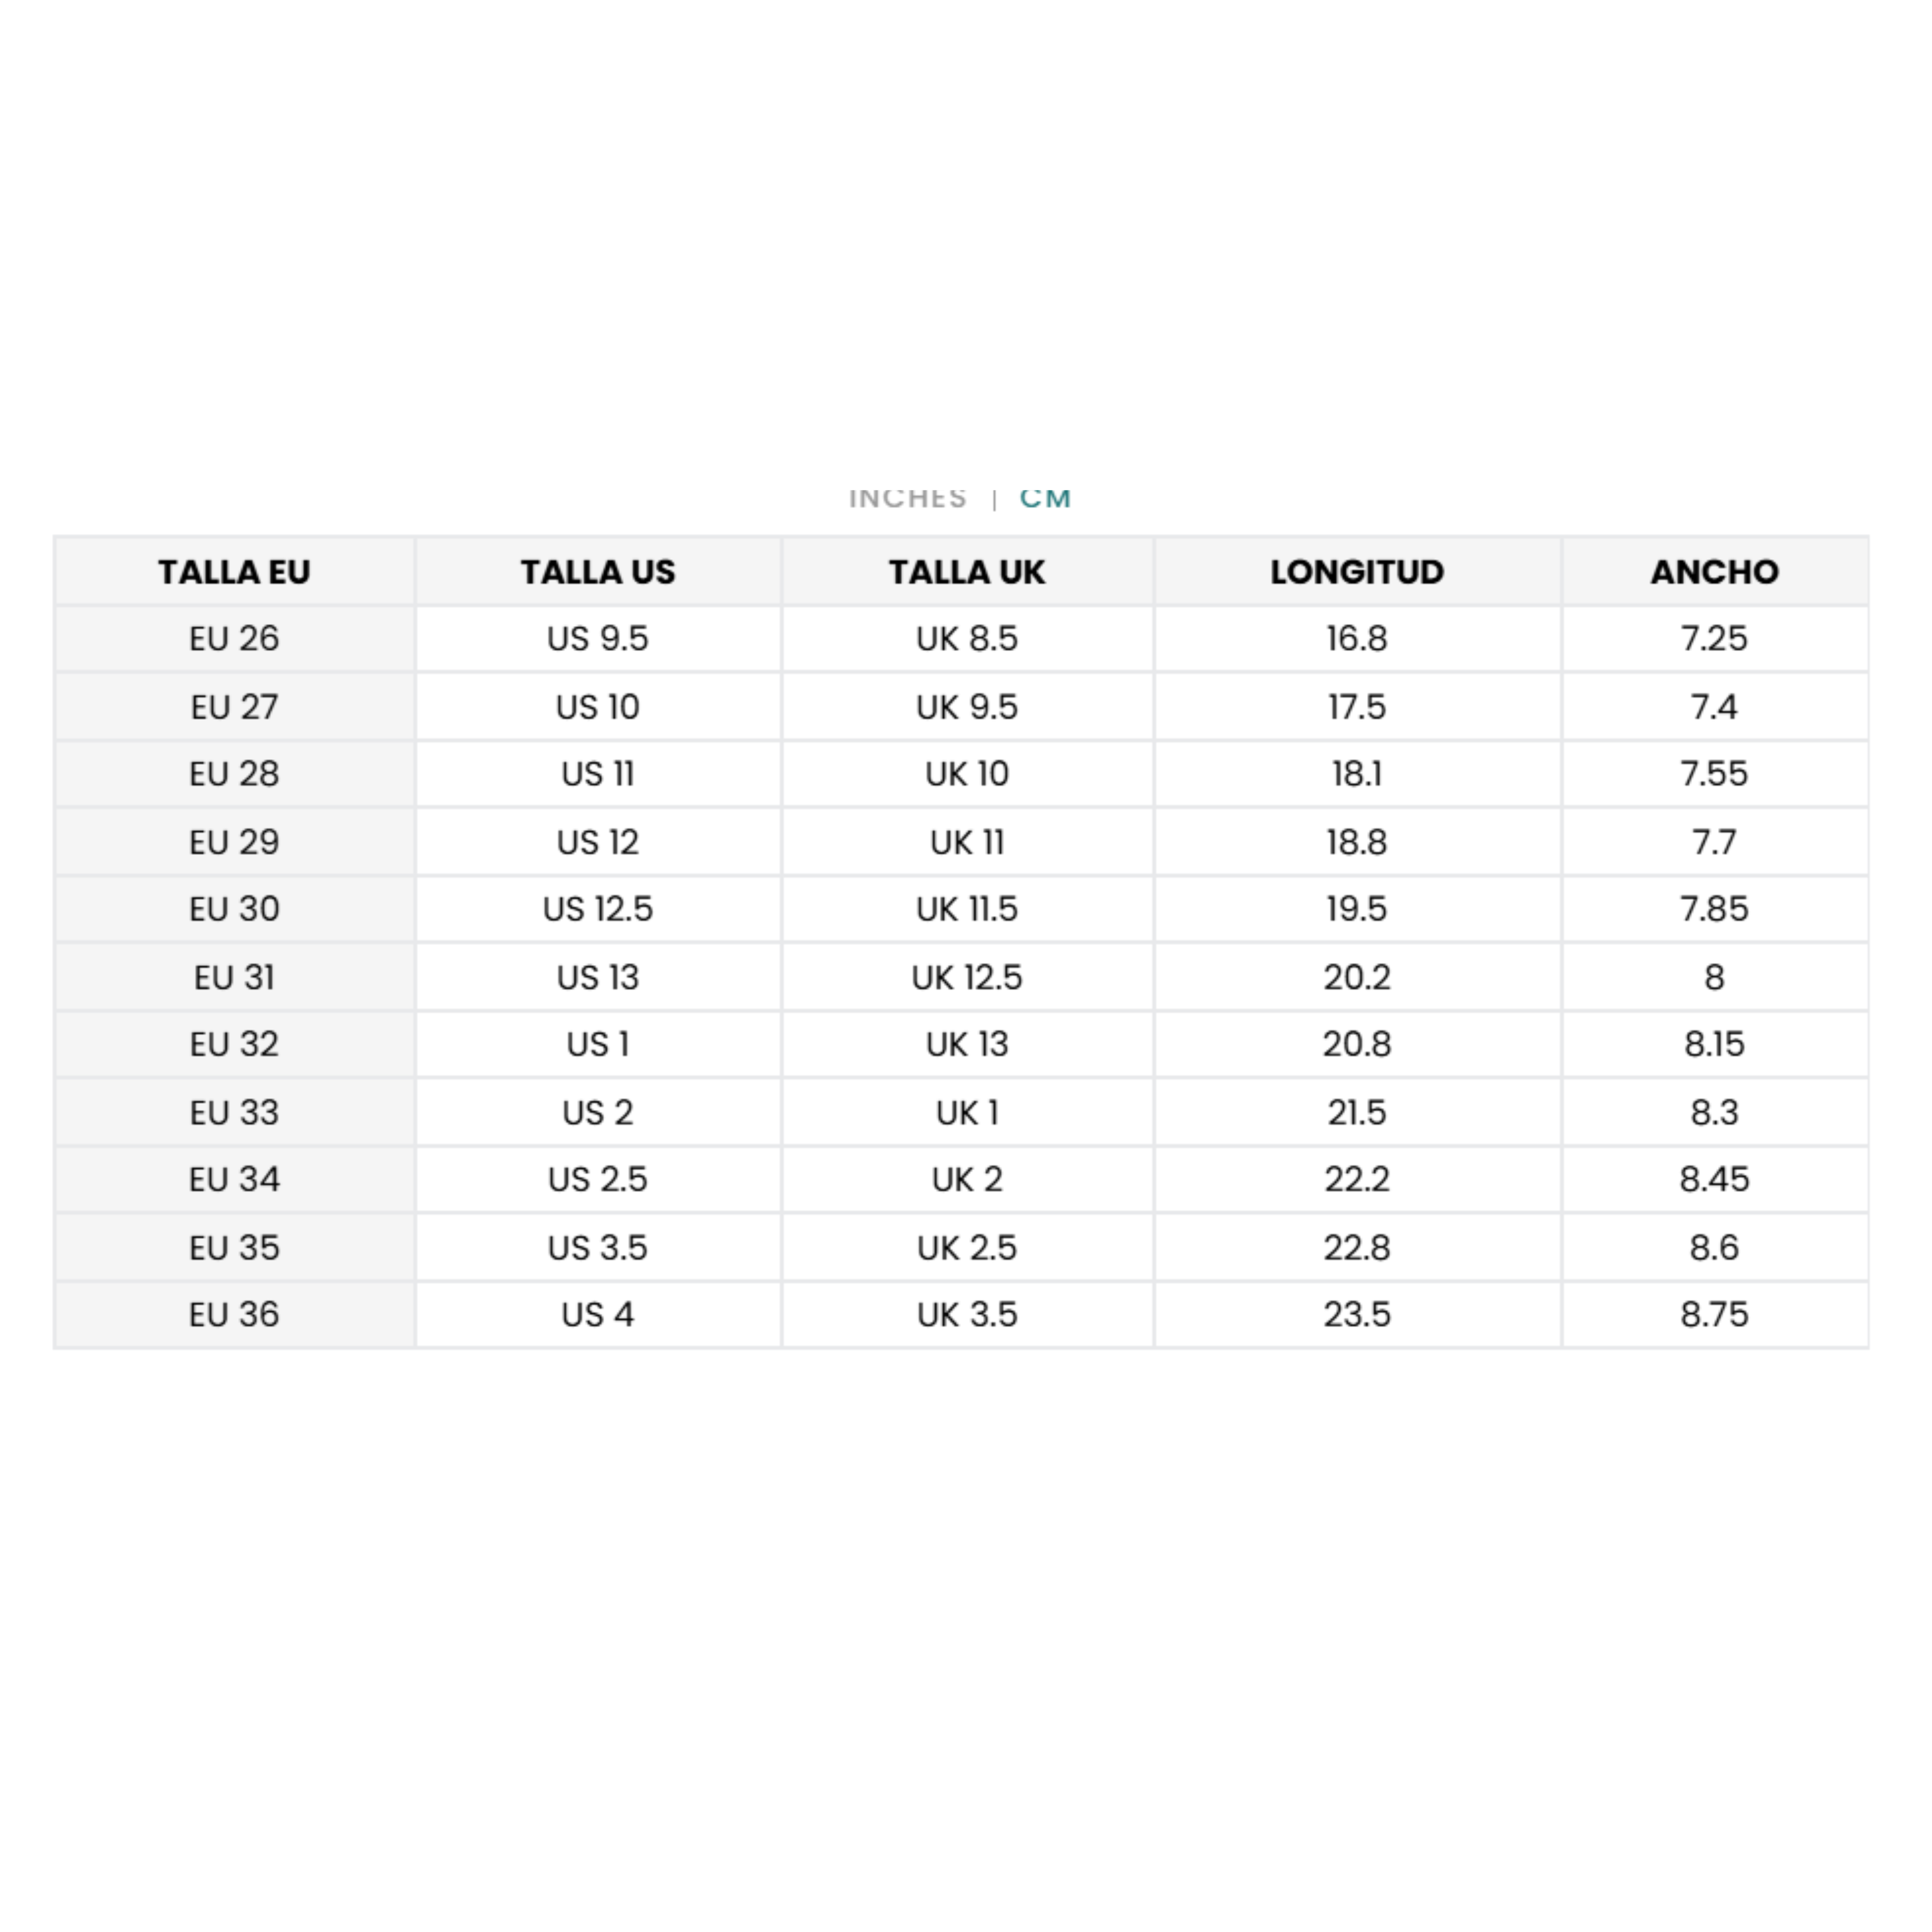Click the TALLA US column header
This screenshot has width=1932, height=1932.
click(598, 571)
